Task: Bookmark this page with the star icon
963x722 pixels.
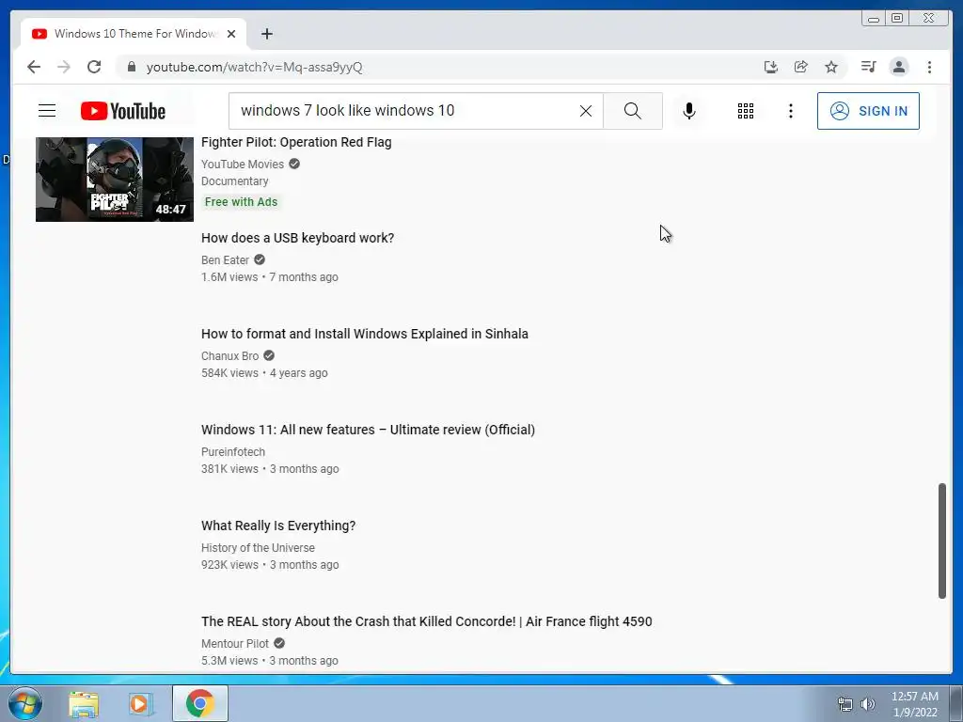Action: pos(831,67)
